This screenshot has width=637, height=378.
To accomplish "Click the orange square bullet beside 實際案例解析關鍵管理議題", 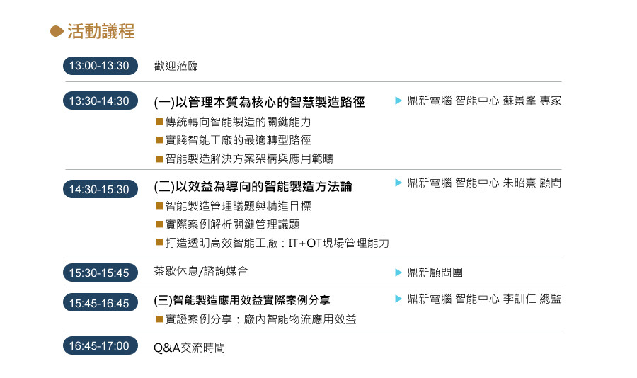I will point(160,224).
